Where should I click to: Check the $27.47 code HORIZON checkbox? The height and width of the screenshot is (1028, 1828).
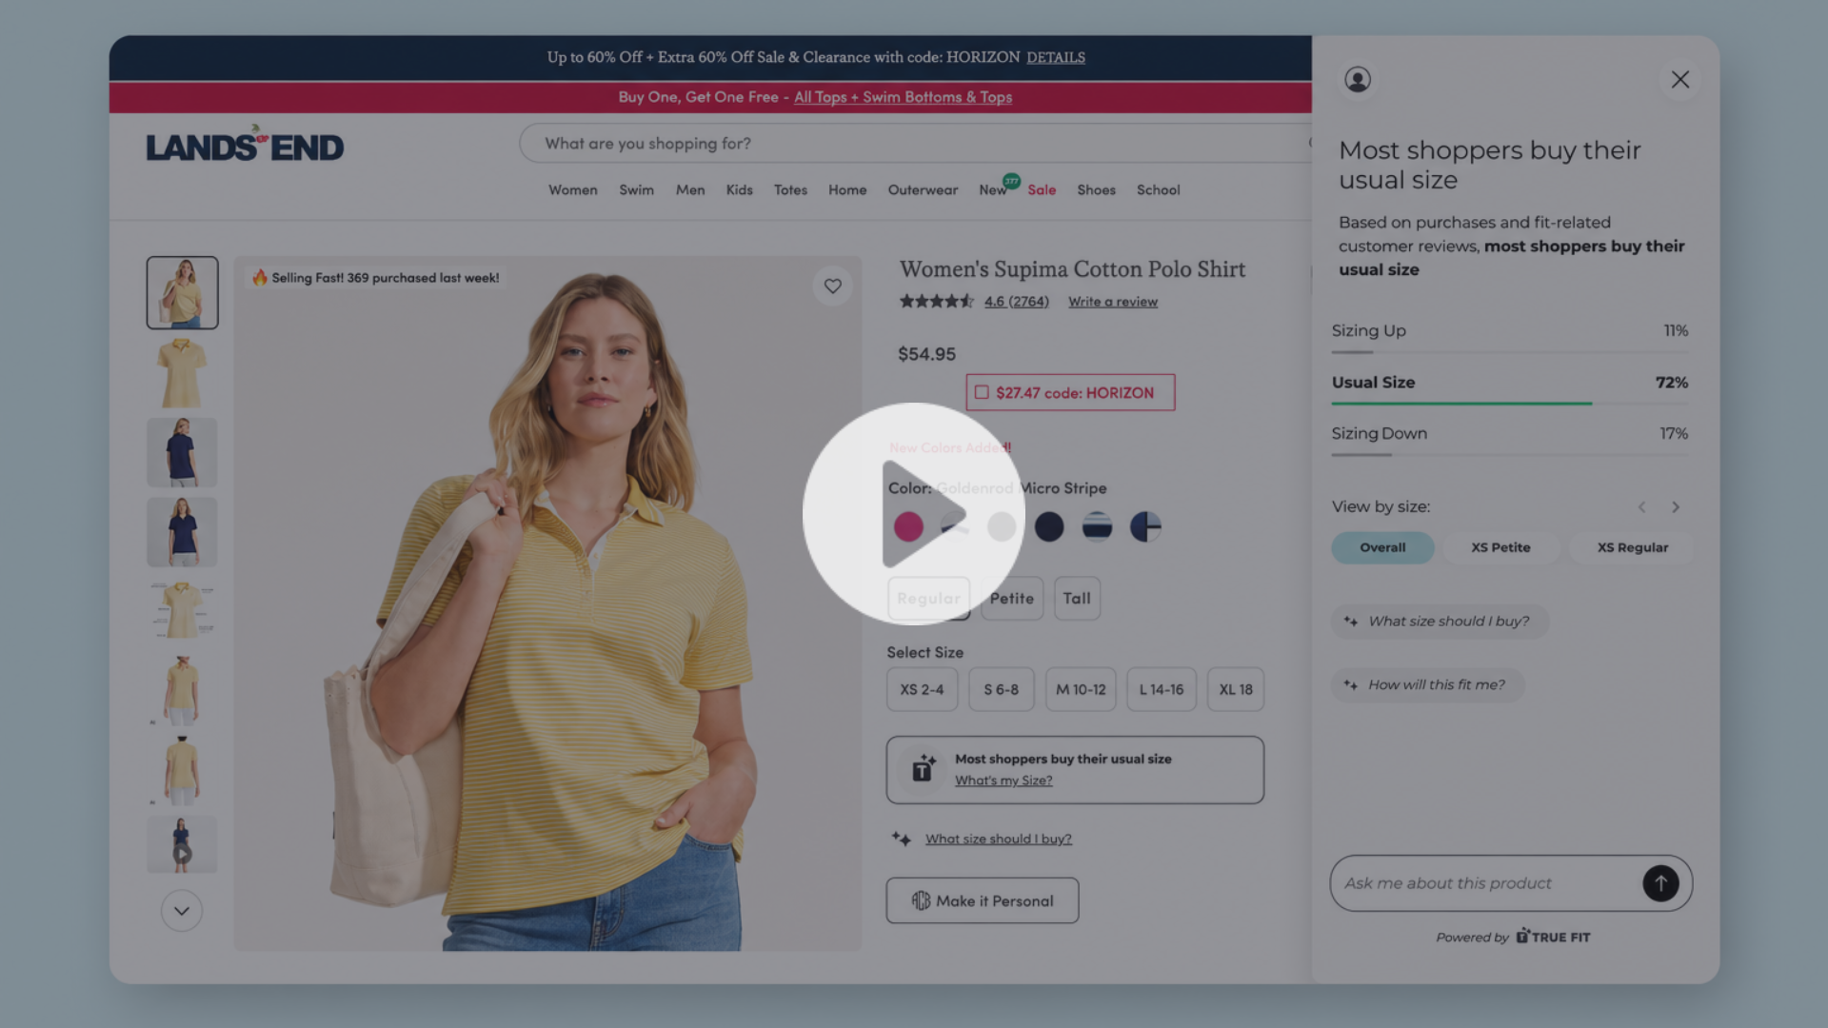click(982, 392)
